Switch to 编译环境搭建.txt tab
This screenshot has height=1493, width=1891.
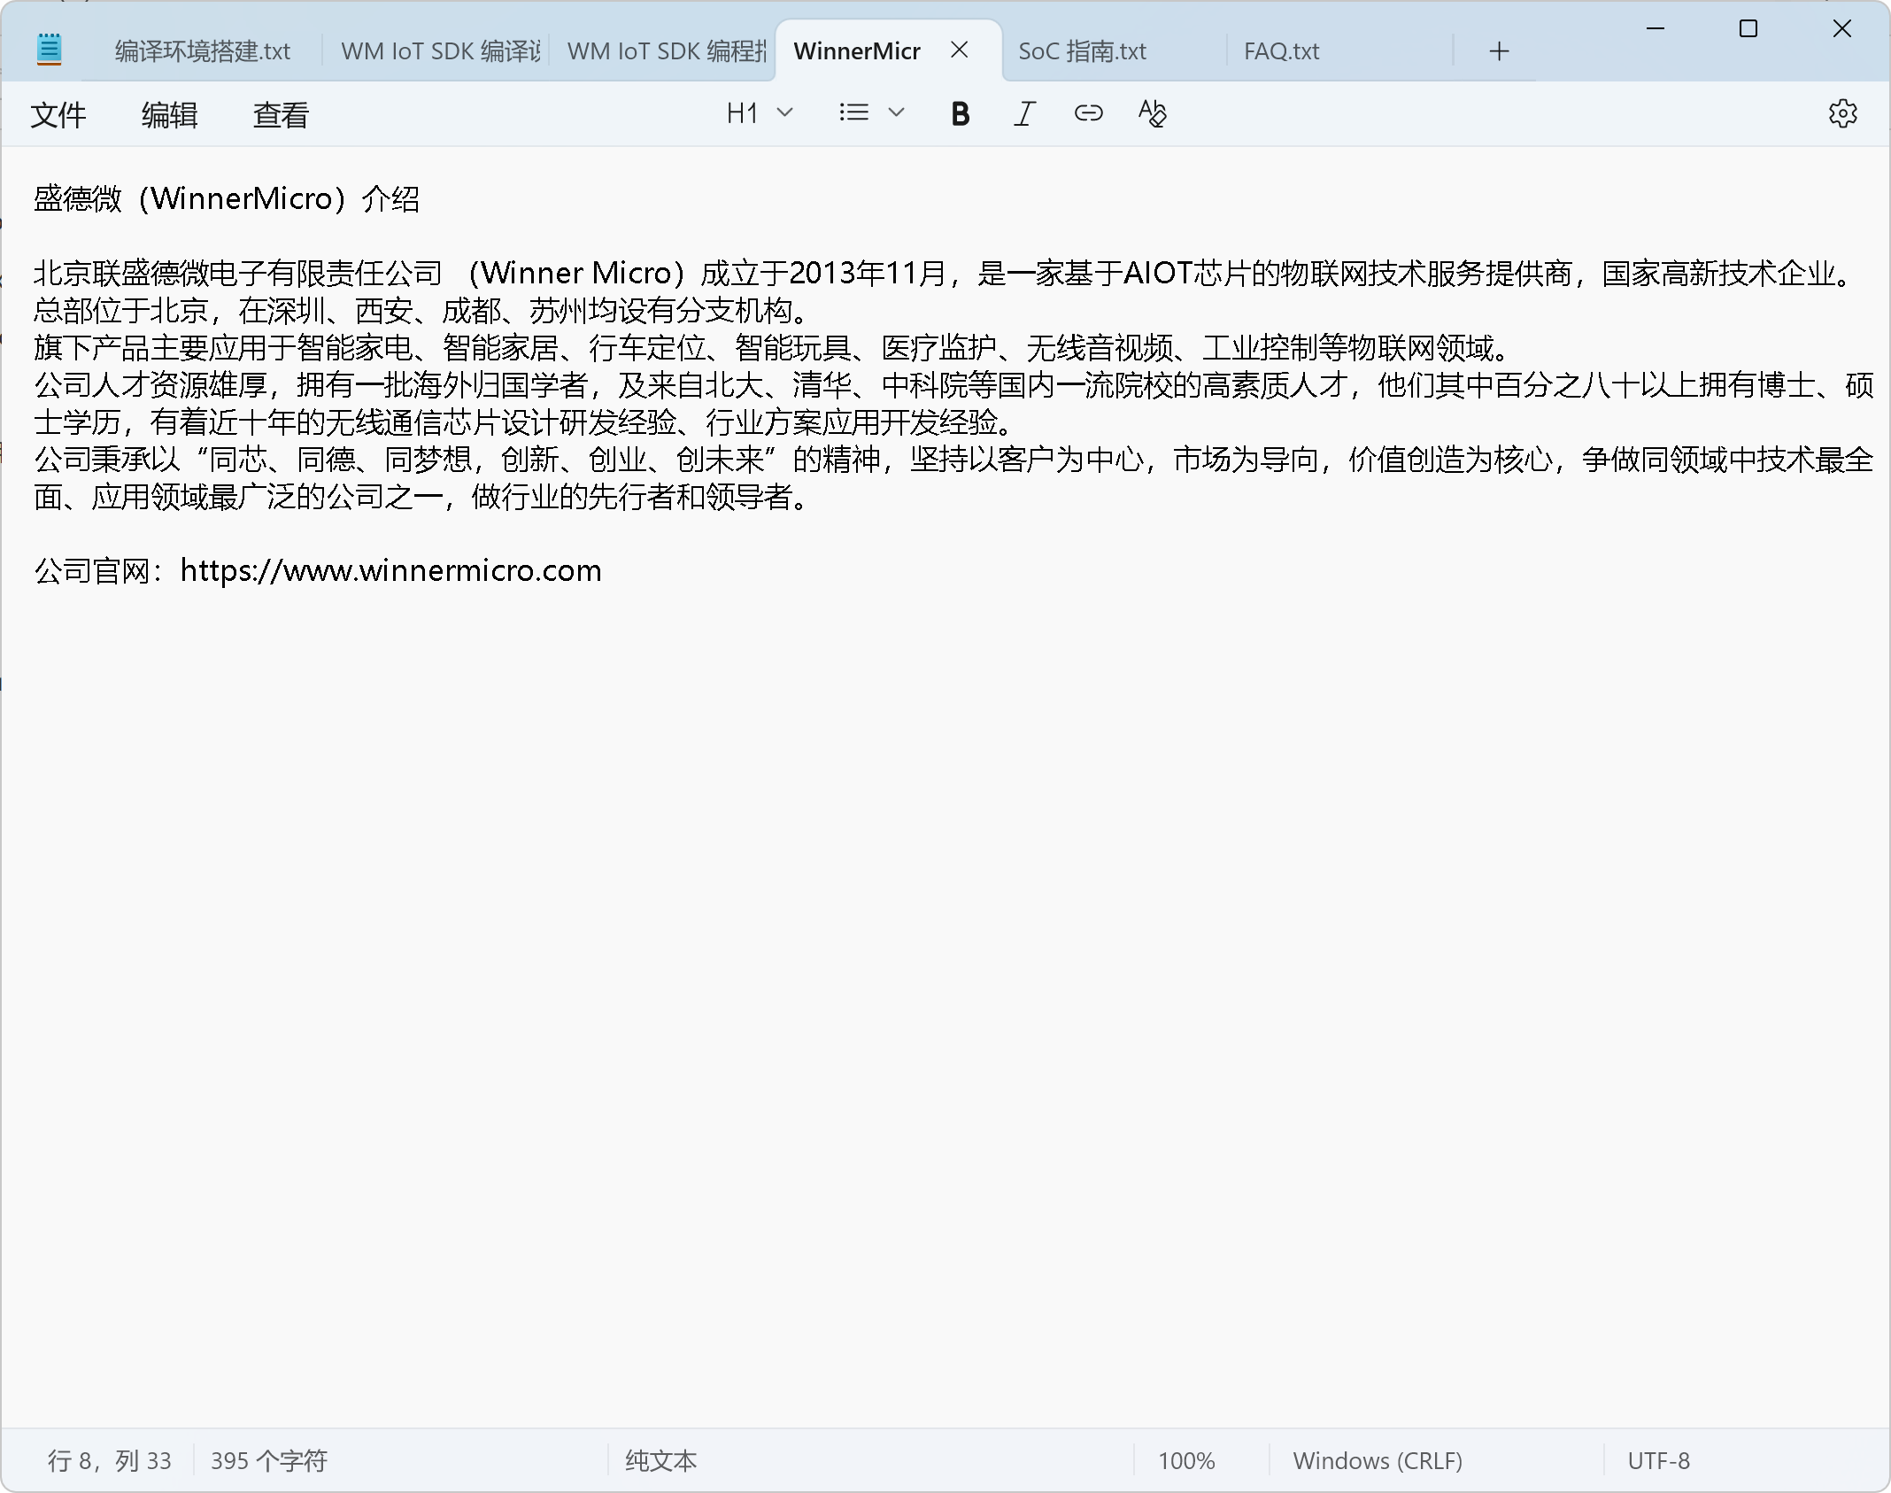(203, 51)
